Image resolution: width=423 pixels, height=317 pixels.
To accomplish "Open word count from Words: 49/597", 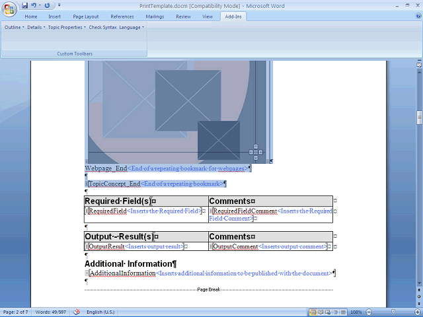I will coord(51,312).
